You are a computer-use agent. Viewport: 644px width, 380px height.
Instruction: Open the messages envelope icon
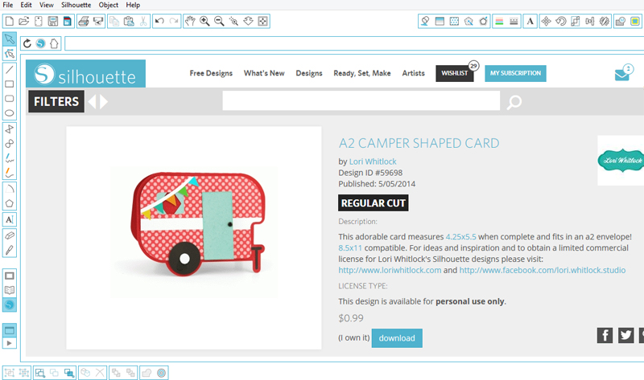pyautogui.click(x=622, y=74)
